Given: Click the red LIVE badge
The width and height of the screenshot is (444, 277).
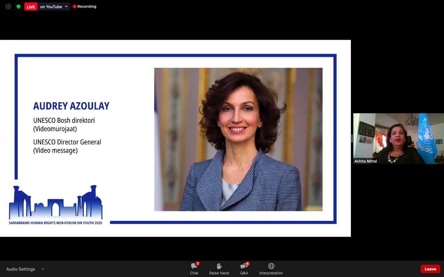Looking at the screenshot, I should 31,6.
